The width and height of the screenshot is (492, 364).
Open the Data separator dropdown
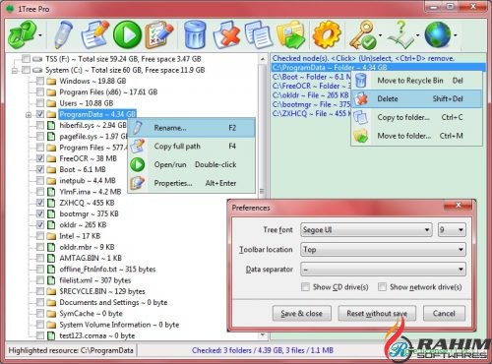pos(383,270)
